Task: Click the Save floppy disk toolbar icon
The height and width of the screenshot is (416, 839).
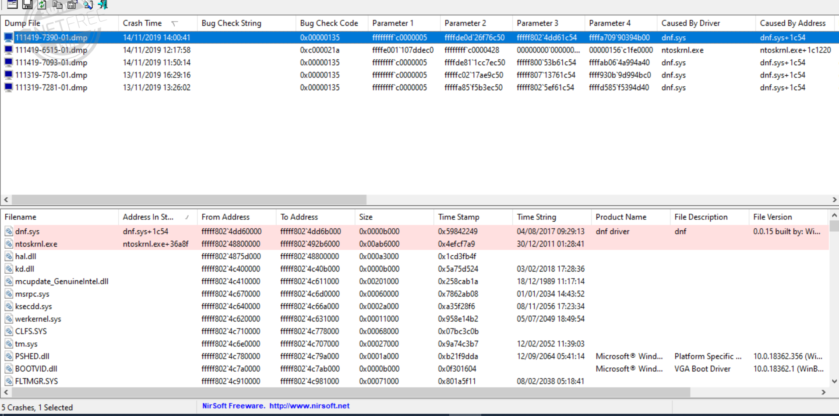Action: tap(27, 4)
